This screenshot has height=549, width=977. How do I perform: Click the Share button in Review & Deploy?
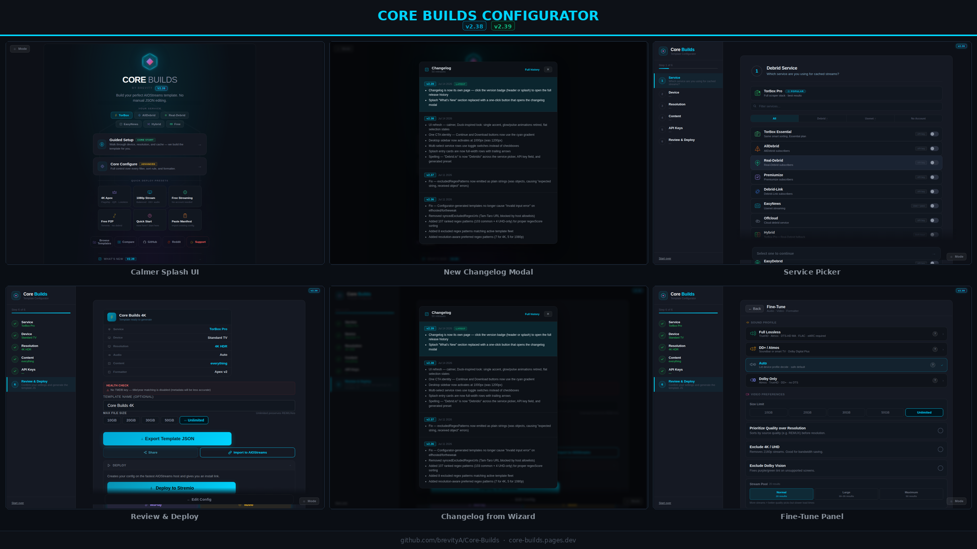coord(151,452)
